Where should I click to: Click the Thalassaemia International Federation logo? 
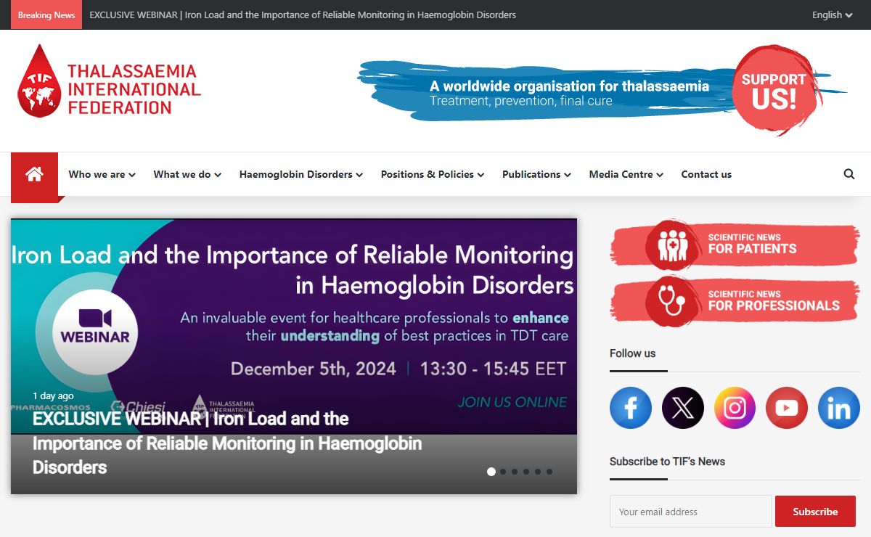(x=109, y=81)
